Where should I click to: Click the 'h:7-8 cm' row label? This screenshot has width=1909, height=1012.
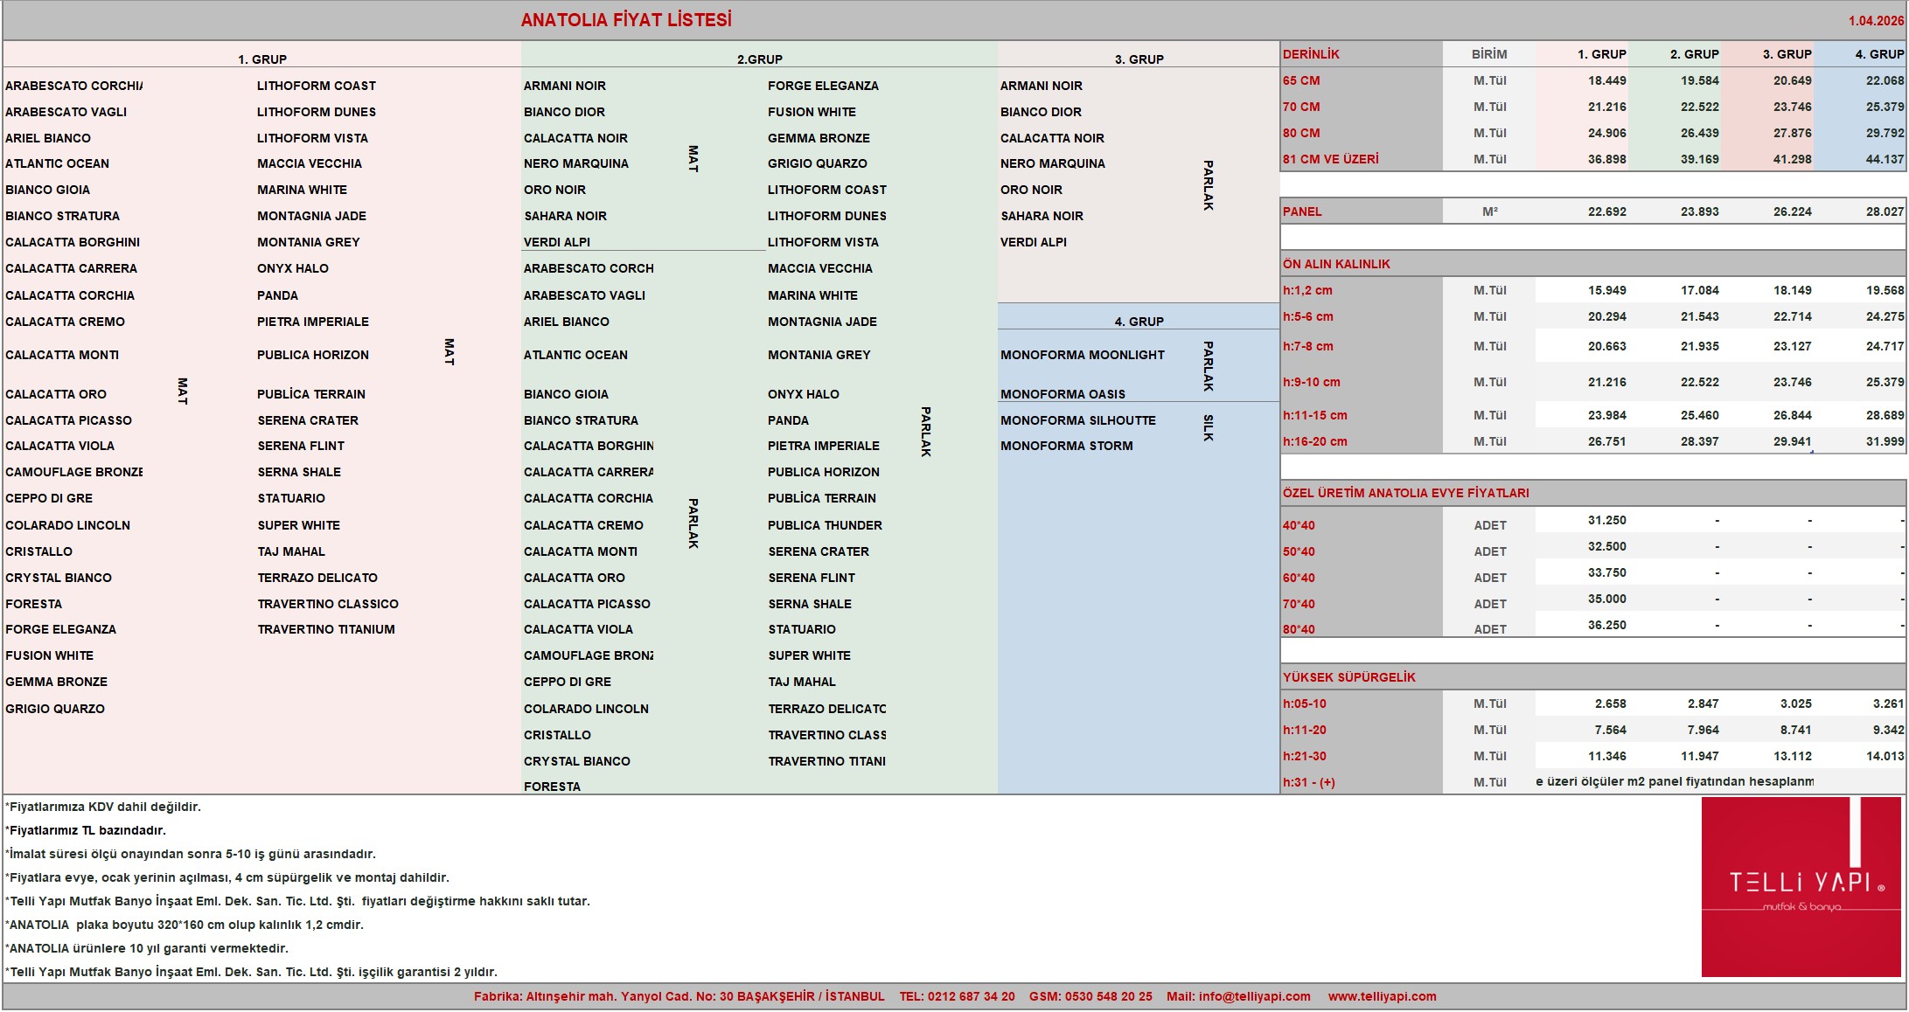1308,346
